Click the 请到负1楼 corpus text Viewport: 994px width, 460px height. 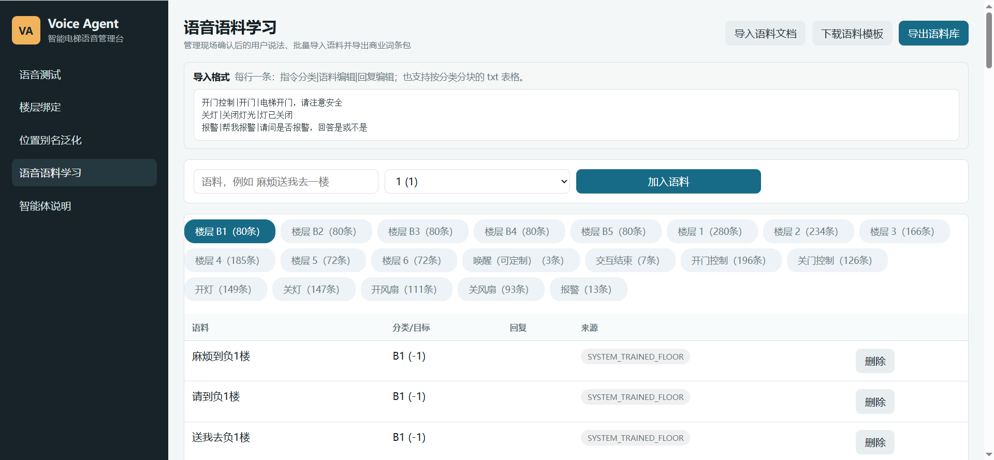click(216, 396)
